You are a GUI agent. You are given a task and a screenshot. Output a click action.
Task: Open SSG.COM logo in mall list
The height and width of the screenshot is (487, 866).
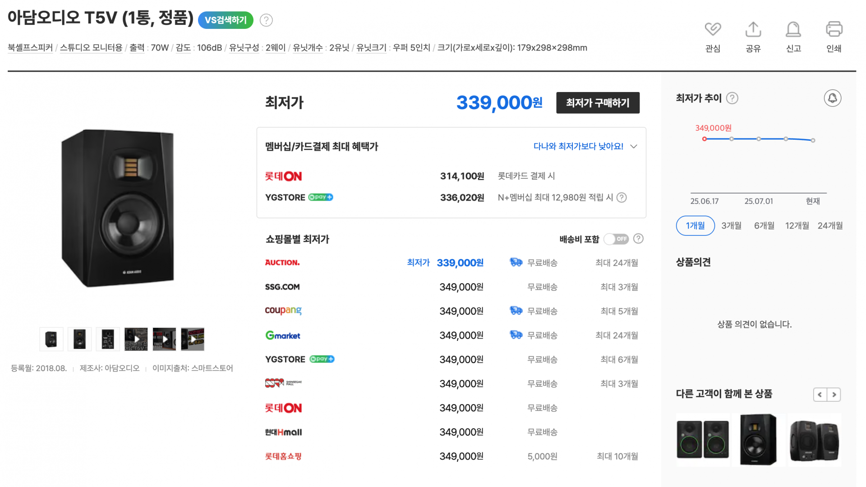pos(282,287)
